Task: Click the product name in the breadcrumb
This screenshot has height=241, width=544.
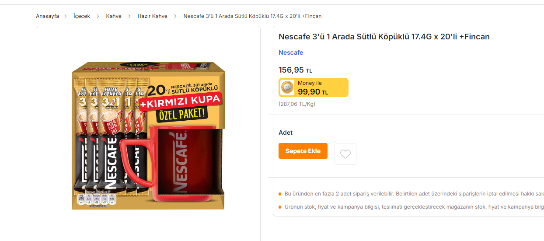Action: click(x=252, y=16)
